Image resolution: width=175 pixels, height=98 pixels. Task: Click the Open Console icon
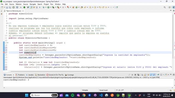tap(166, 75)
